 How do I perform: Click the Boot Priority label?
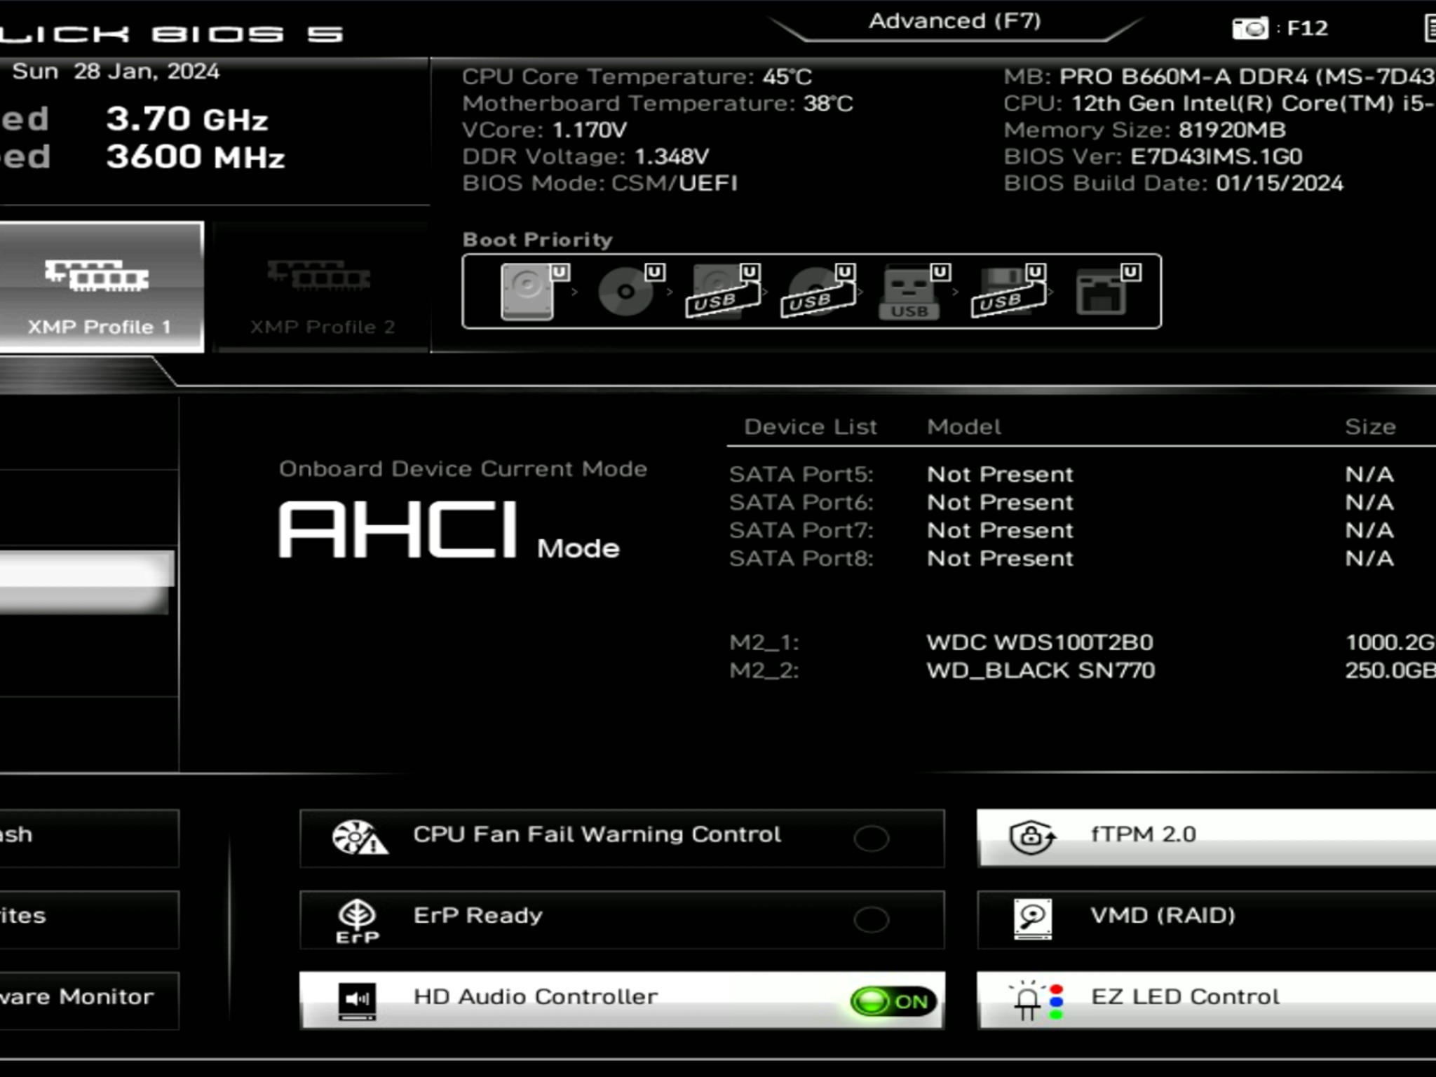click(537, 240)
